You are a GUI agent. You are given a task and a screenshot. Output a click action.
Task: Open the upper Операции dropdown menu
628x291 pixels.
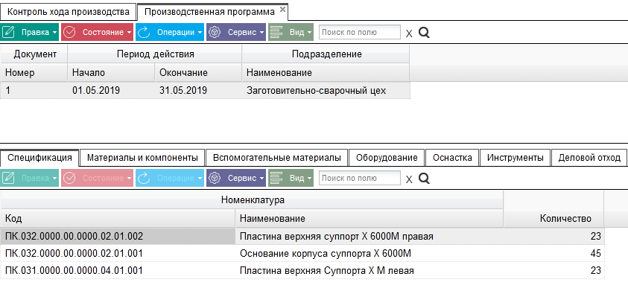point(200,33)
